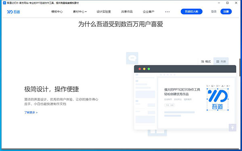This screenshot has height=151, width=242.
Task: Follow the 了解更多 > link
Action: click(x=31, y=112)
